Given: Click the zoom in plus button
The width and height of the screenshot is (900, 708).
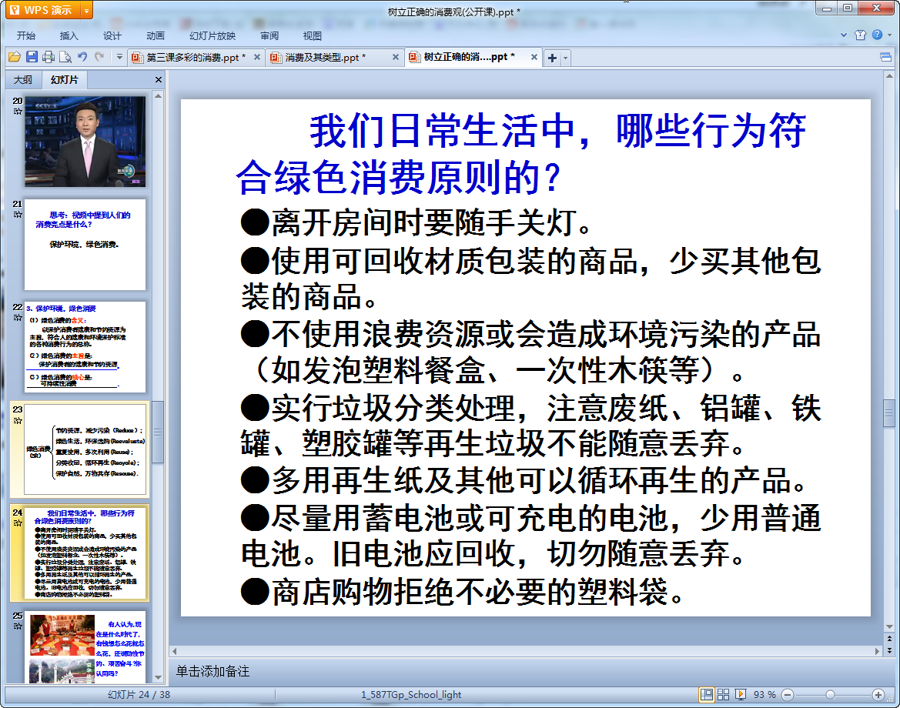Looking at the screenshot, I should tap(878, 694).
